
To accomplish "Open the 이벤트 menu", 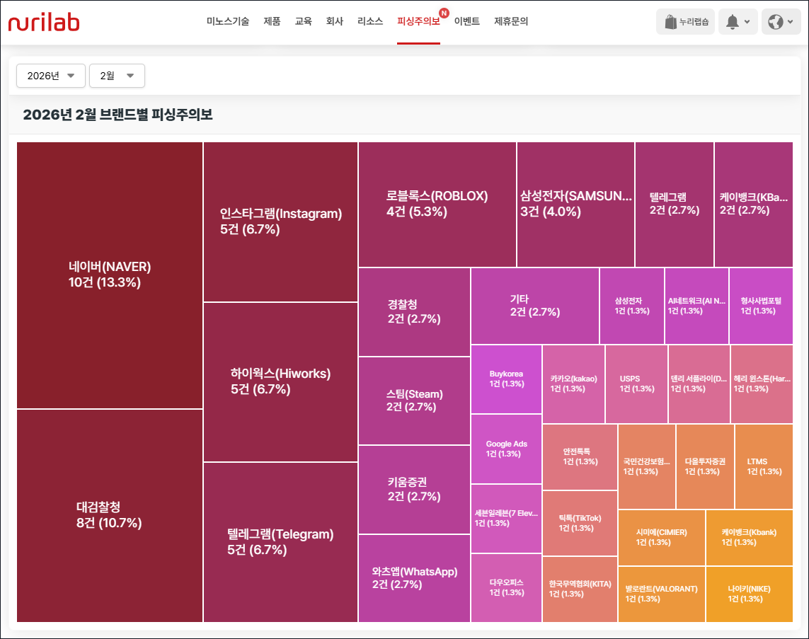I will (x=467, y=21).
